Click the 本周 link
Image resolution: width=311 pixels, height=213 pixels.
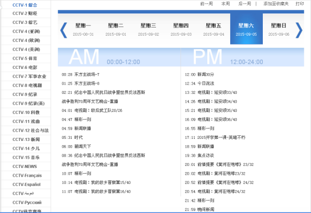click(x=225, y=4)
